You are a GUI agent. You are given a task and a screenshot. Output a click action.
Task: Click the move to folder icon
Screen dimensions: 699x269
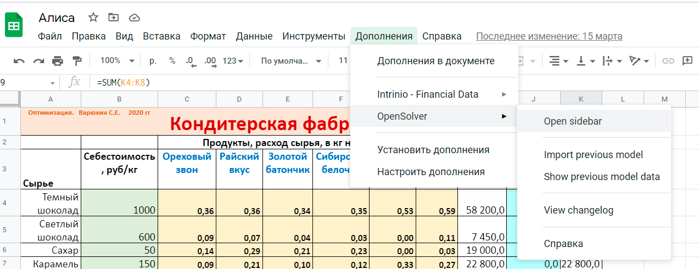pos(113,18)
